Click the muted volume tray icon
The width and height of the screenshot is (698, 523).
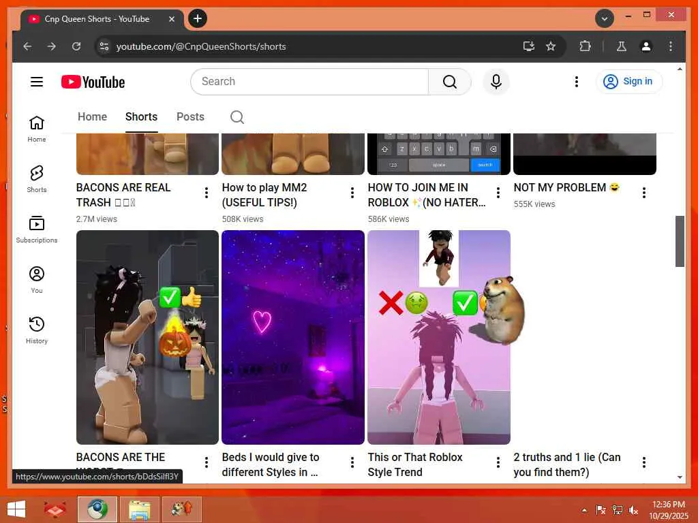click(633, 510)
